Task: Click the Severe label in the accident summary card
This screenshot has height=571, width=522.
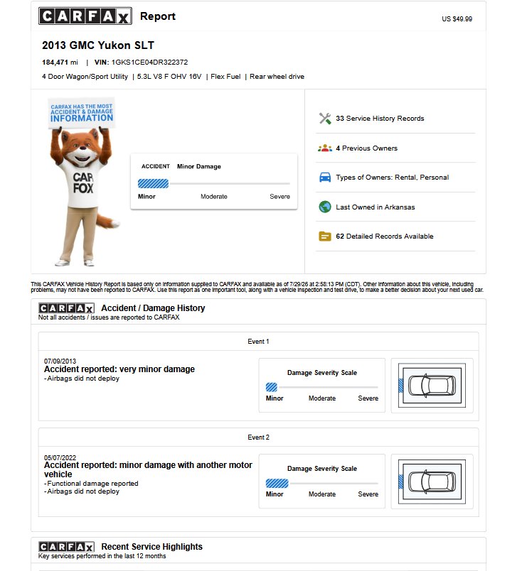Action: point(279,197)
